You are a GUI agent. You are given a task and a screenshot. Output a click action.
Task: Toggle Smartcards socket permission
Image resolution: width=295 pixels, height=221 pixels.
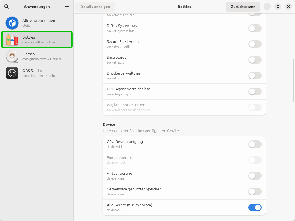pyautogui.click(x=255, y=60)
